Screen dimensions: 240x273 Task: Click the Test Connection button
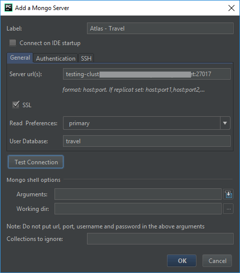[x=36, y=162]
